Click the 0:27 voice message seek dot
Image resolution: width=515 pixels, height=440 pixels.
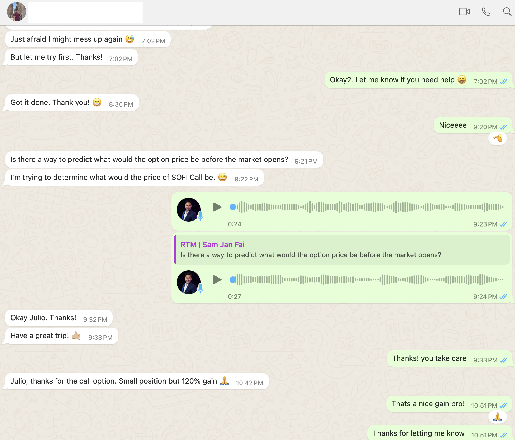233,280
